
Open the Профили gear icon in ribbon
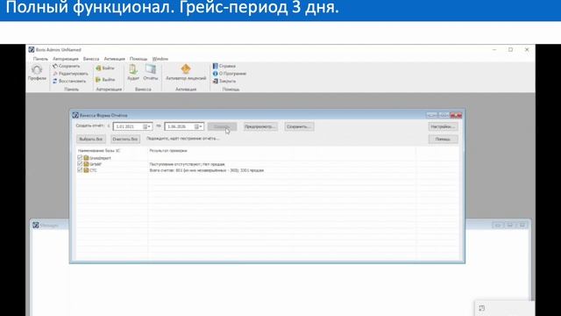37,69
